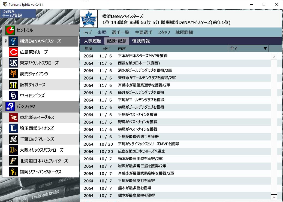Click the Central League logo icon
This screenshot has height=202, width=283.
[x=10, y=30]
